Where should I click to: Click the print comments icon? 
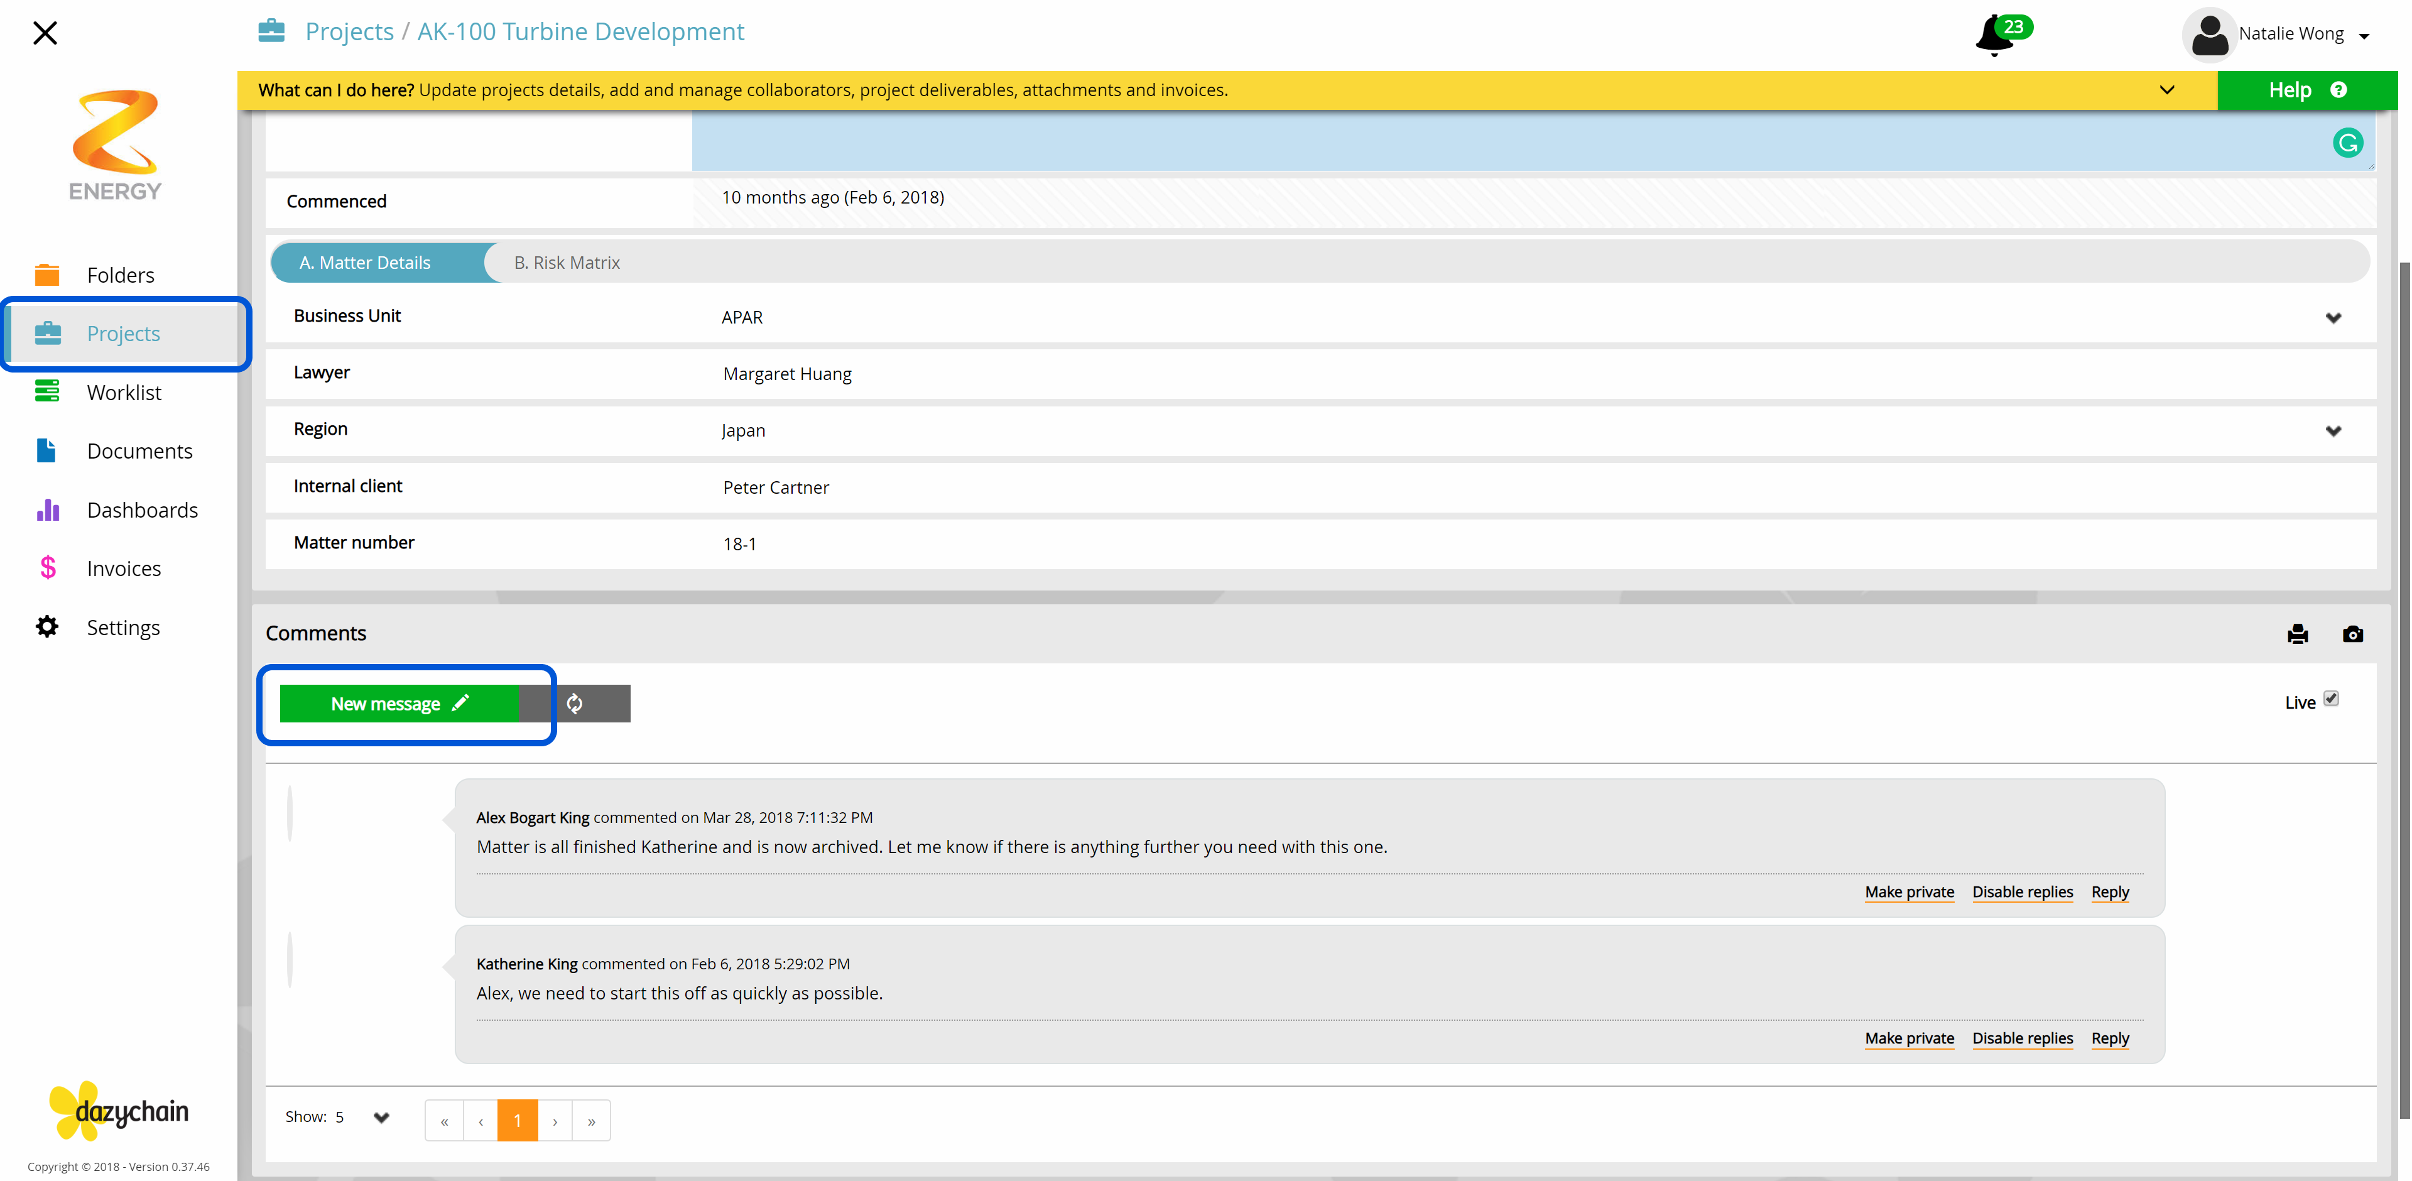[x=2298, y=634]
